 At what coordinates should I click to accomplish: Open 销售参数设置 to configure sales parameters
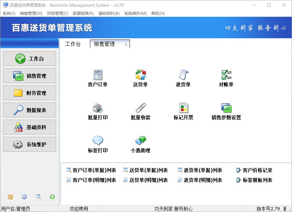click(x=226, y=110)
